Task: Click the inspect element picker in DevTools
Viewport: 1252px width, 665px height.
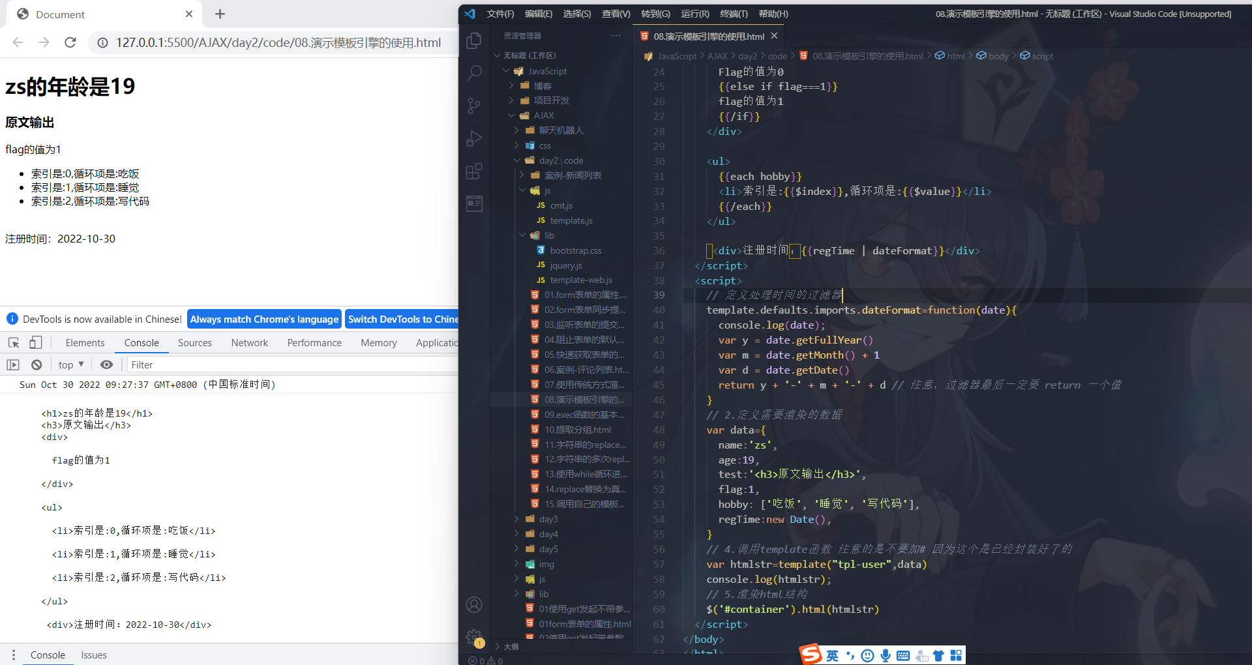Action: (14, 342)
